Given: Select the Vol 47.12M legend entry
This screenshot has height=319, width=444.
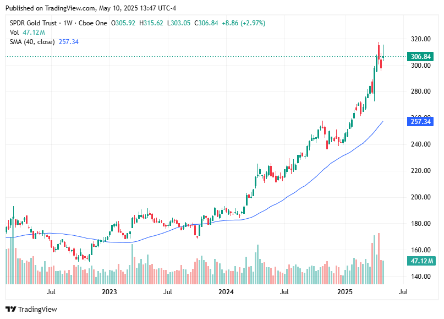Looking at the screenshot, I should click(27, 33).
